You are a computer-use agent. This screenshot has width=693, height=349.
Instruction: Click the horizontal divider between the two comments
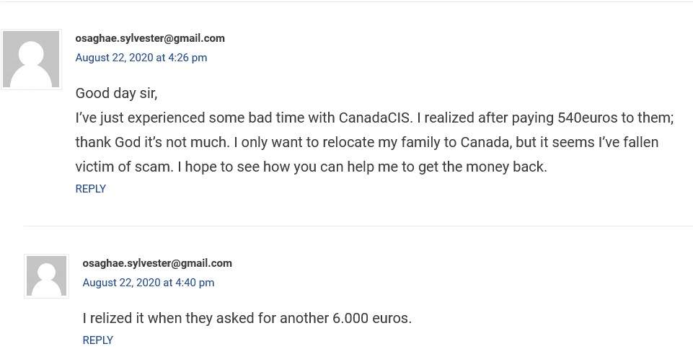[x=358, y=226]
